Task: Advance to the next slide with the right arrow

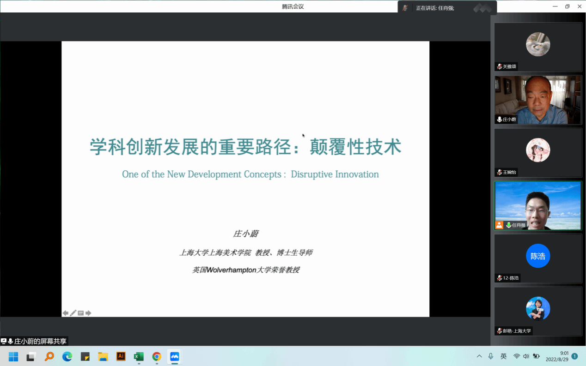Action: click(88, 313)
